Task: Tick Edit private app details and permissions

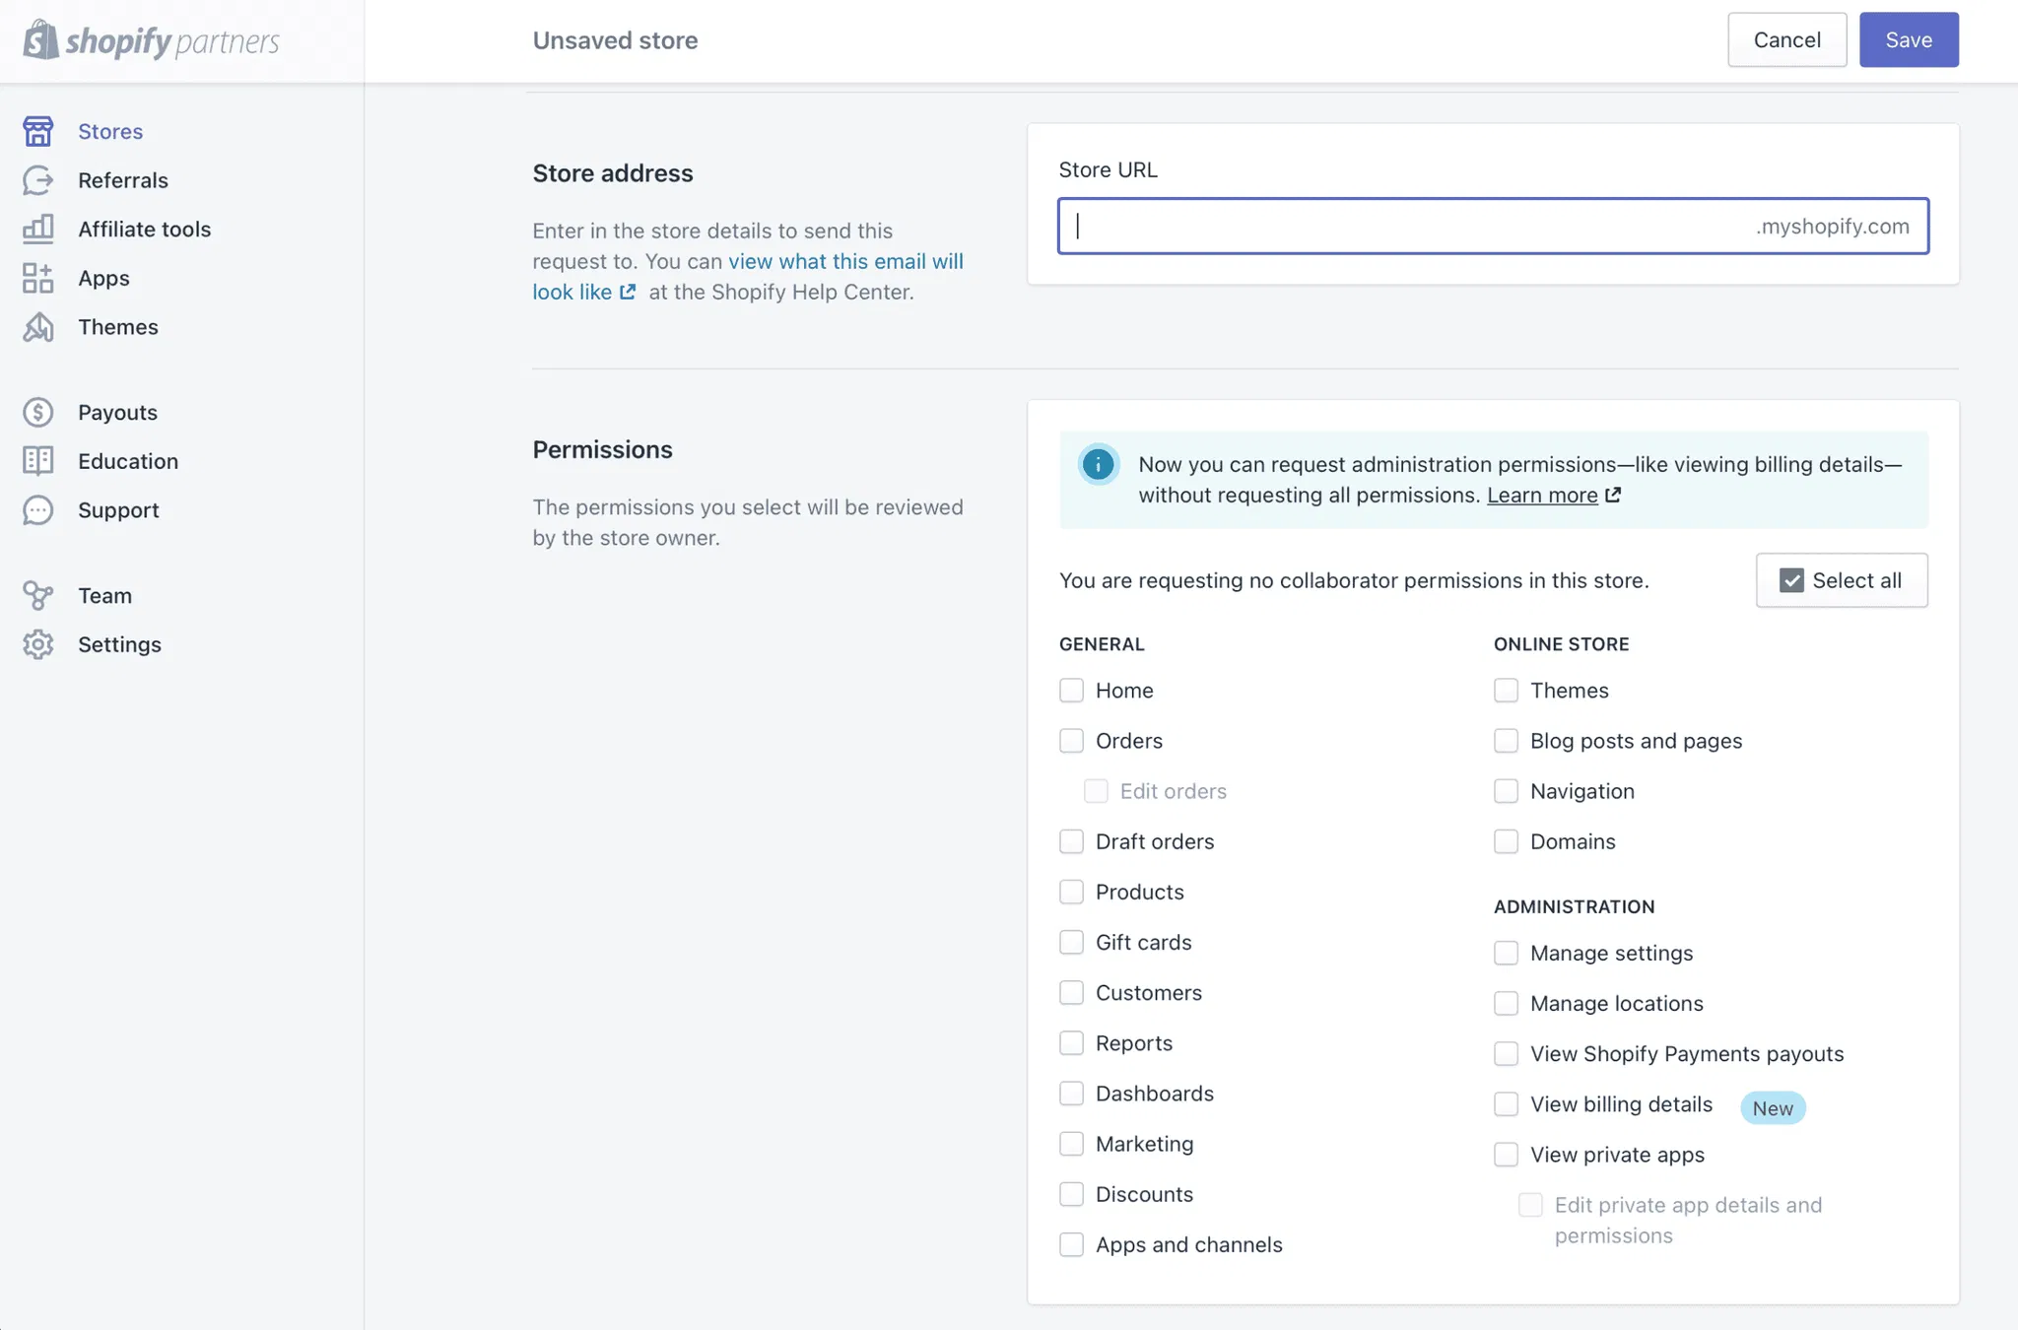Action: click(x=1530, y=1205)
